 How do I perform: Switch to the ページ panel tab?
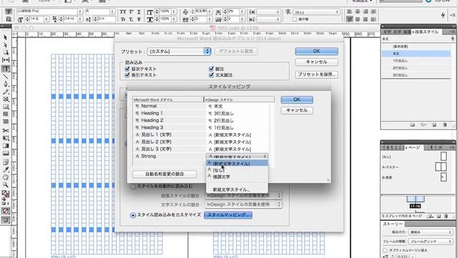(x=414, y=148)
